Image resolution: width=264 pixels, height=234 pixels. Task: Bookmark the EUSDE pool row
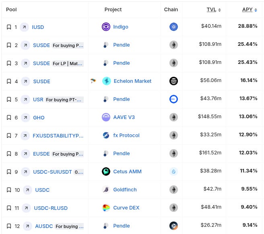[x=9, y=154]
